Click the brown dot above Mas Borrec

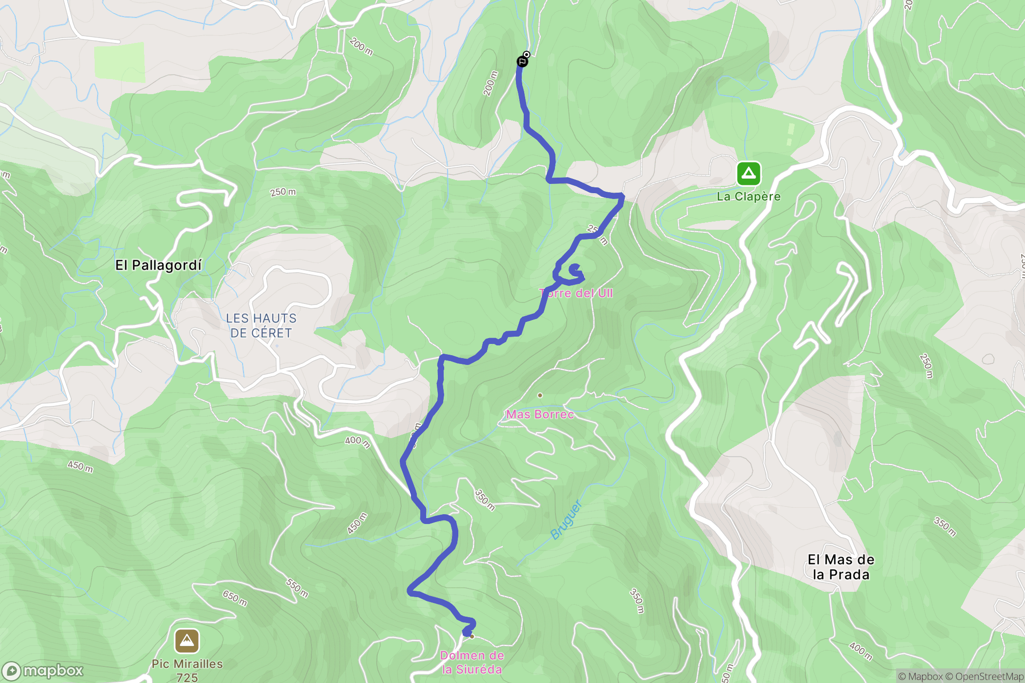[540, 395]
